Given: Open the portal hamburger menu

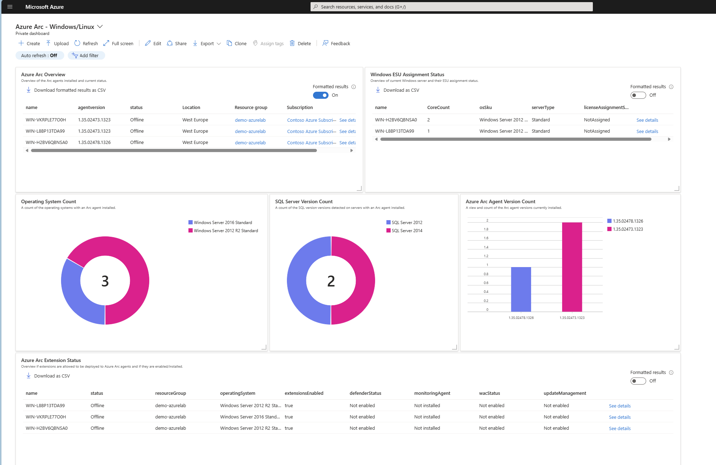Looking at the screenshot, I should (x=10, y=6).
